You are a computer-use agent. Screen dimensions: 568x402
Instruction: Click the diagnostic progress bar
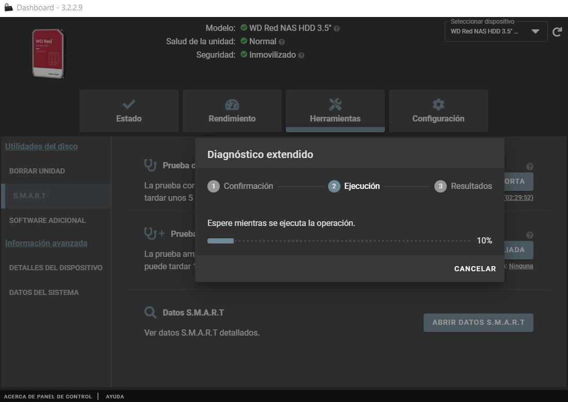pyautogui.click(x=339, y=241)
